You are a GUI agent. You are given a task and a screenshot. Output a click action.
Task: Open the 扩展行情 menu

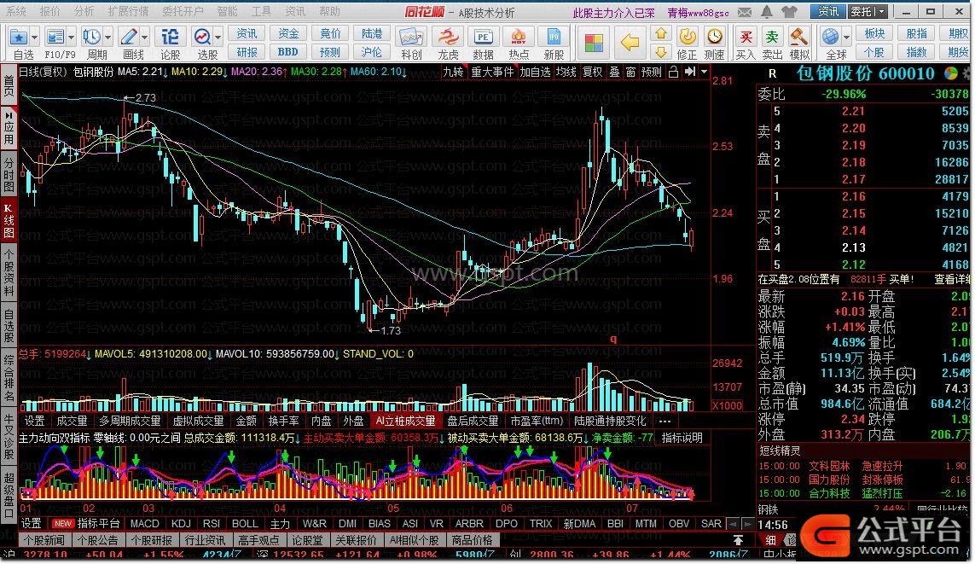point(128,11)
